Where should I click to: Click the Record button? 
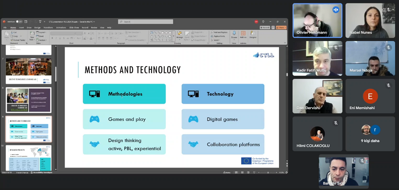(x=265, y=27)
